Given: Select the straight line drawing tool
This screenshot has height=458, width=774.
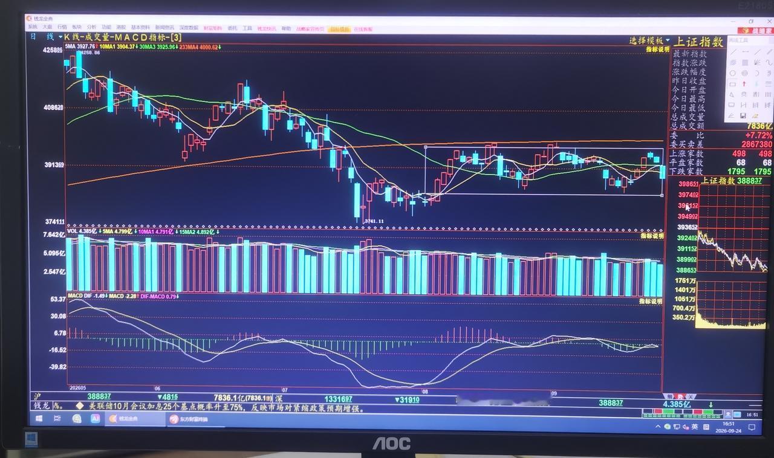Looking at the screenshot, I should pyautogui.click(x=733, y=51).
